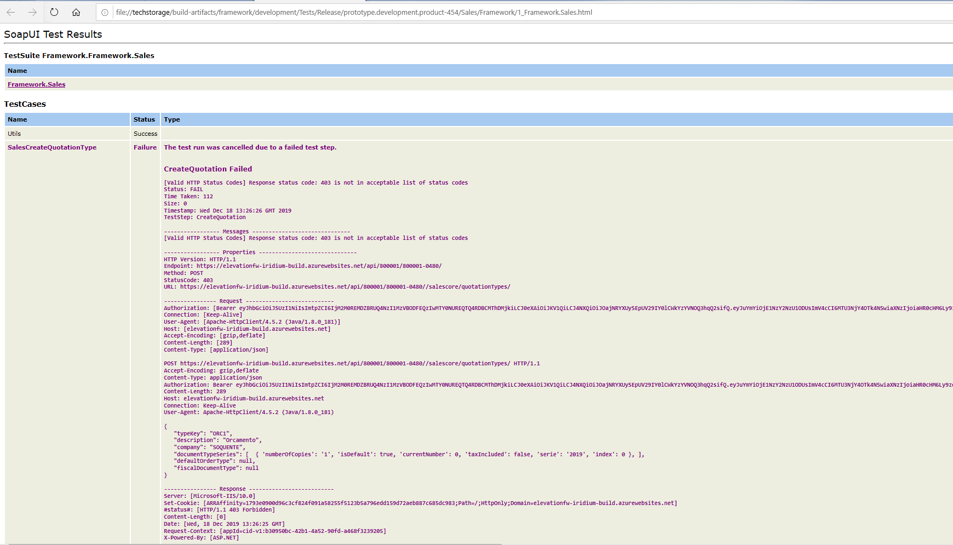Click the "company": "SOQUENTE" JSON line
Image resolution: width=953 pixels, height=545 pixels.
pos(210,448)
